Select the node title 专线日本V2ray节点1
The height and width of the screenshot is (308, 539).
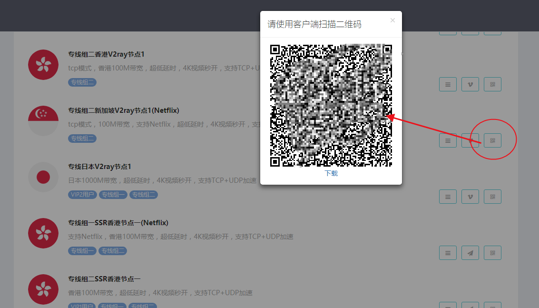(x=99, y=167)
